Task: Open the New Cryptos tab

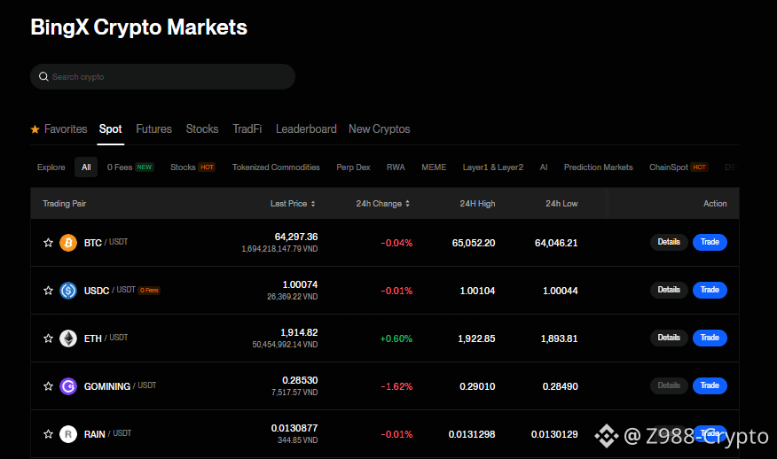Action: 379,129
